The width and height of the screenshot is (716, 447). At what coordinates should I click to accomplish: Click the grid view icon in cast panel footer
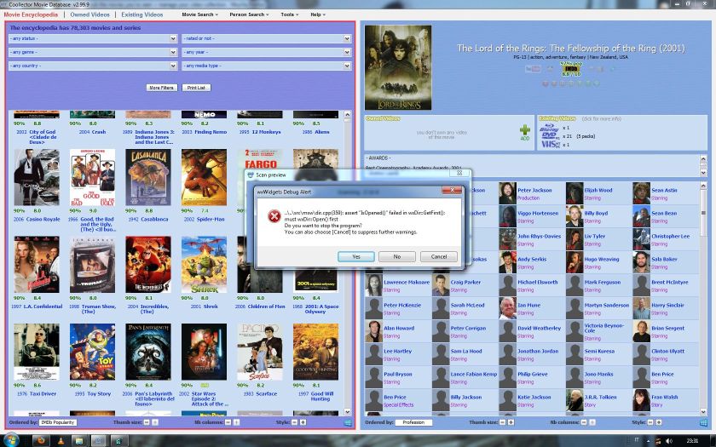pos(704,423)
